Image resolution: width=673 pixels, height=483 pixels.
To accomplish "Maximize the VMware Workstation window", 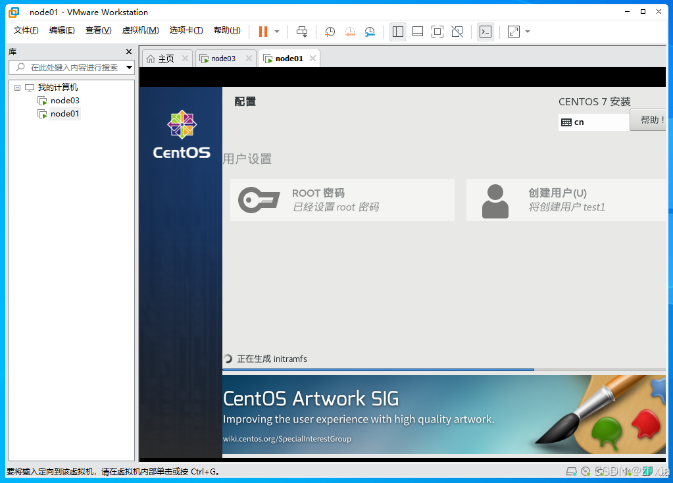I will 643,12.
